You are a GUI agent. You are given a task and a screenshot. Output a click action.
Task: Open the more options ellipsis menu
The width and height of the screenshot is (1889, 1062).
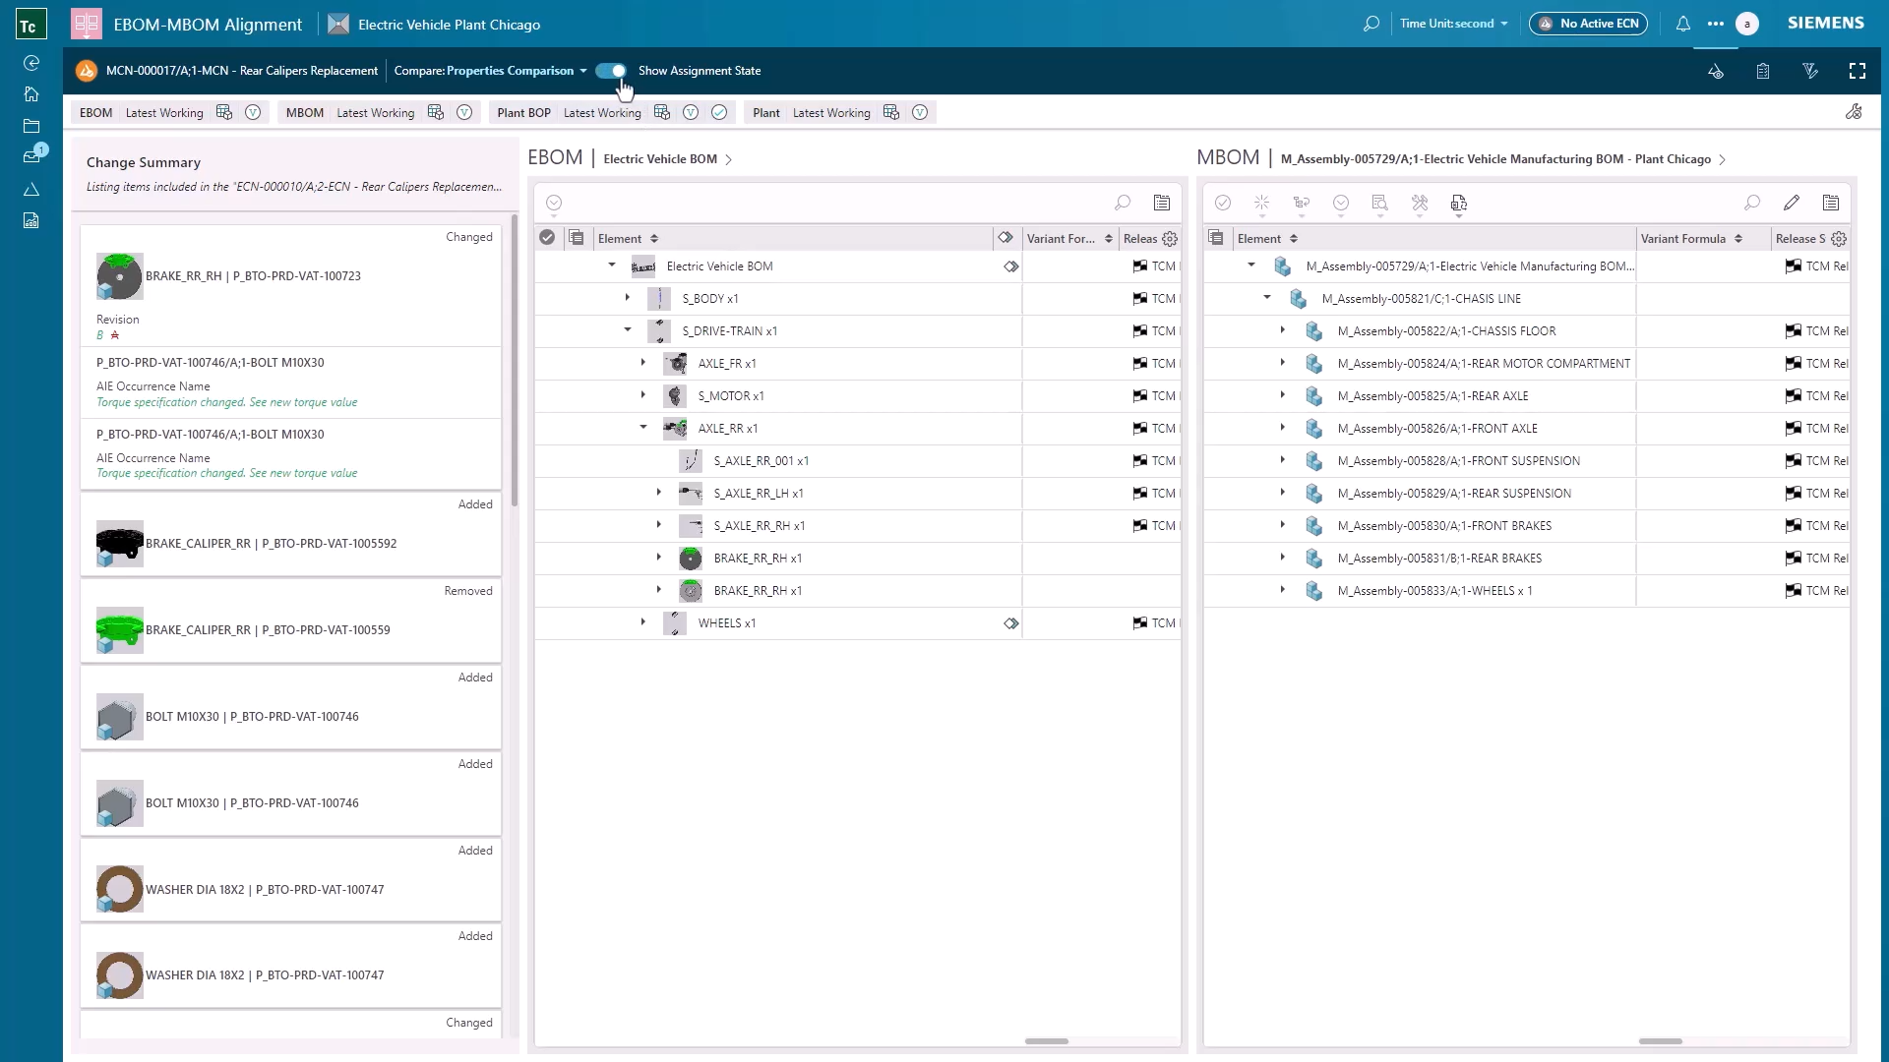1716,24
